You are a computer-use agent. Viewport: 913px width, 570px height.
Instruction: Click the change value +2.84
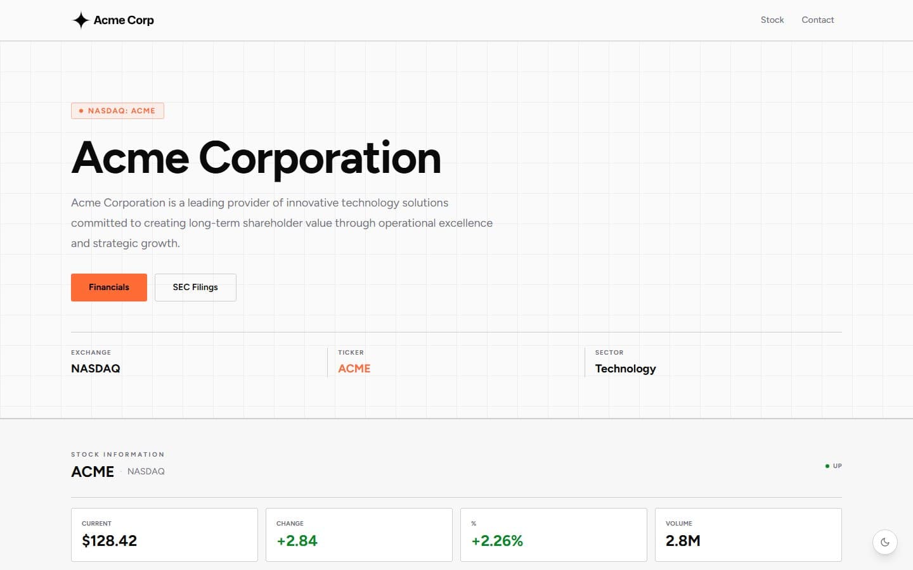coord(297,541)
